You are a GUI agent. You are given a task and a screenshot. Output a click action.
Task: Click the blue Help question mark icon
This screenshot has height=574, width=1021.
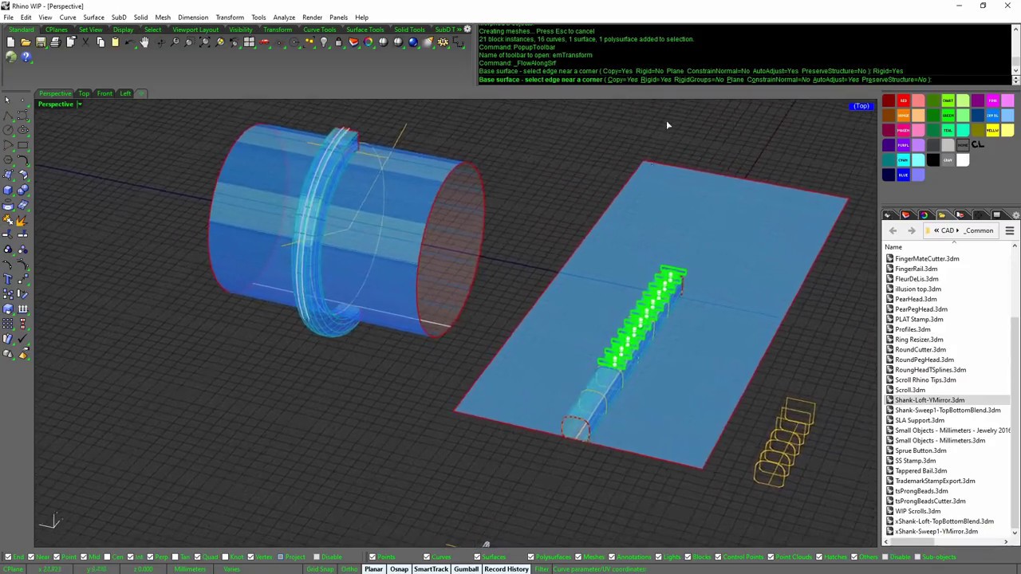click(x=26, y=57)
